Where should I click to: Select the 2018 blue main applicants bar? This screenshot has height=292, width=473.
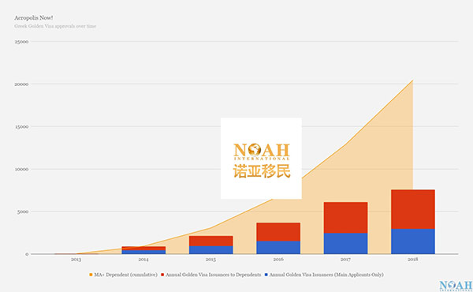[x=412, y=241]
